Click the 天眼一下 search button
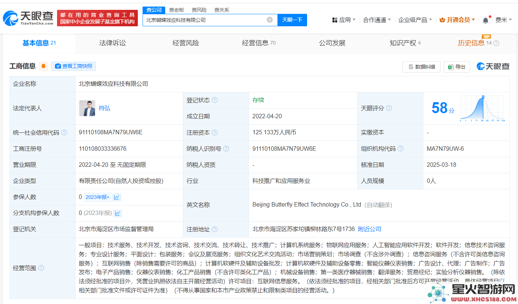Screen dimensions: 518x304 pos(292,20)
